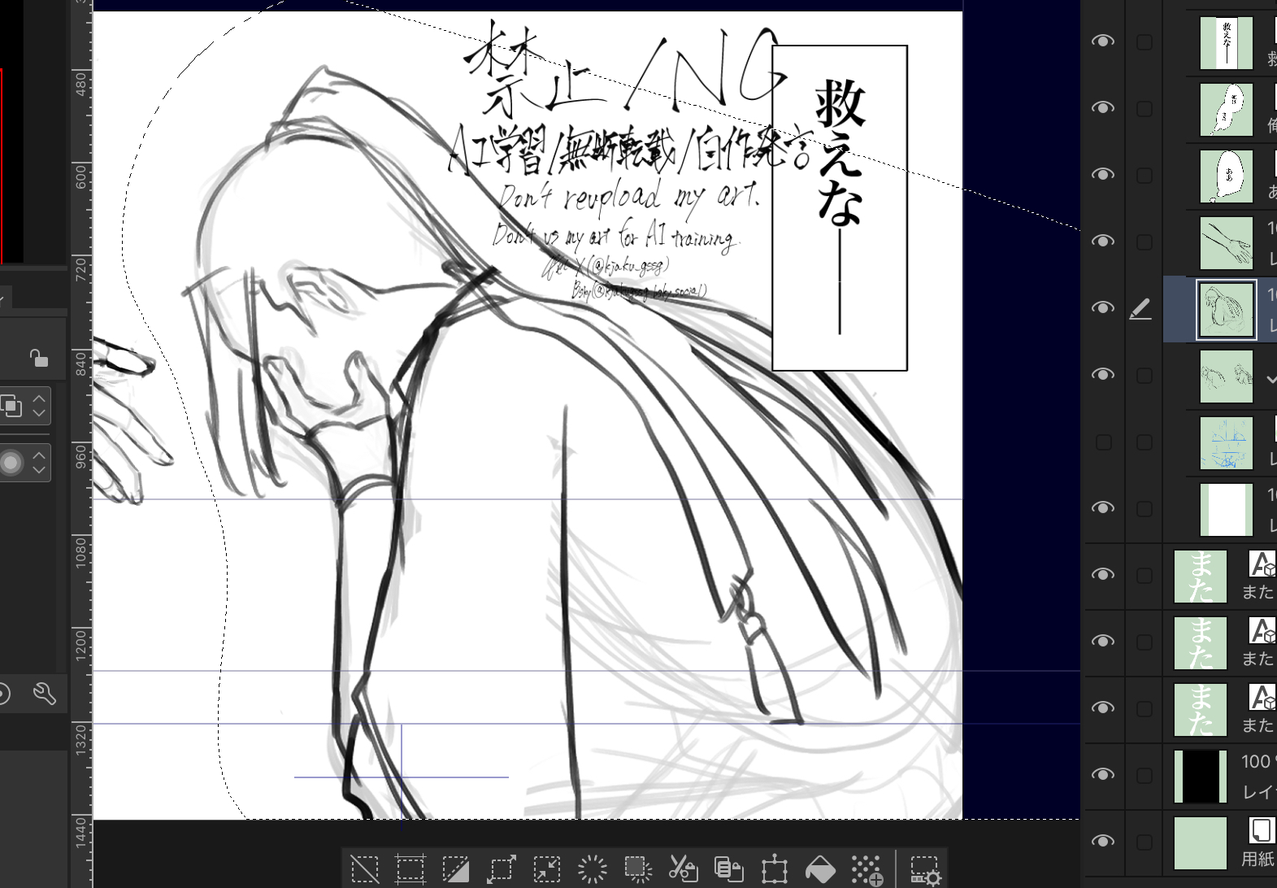Open the brush shape stepper dropdown
The height and width of the screenshot is (888, 1277).
38,463
